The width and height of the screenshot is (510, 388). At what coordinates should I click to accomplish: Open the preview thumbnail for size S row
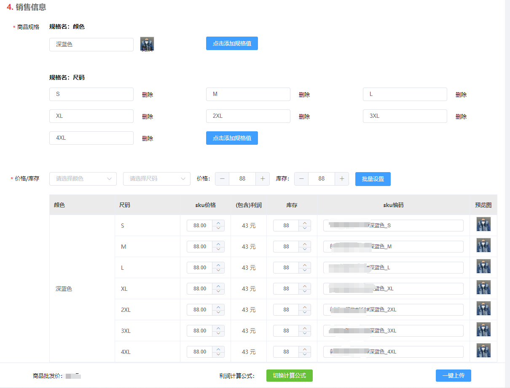483,224
